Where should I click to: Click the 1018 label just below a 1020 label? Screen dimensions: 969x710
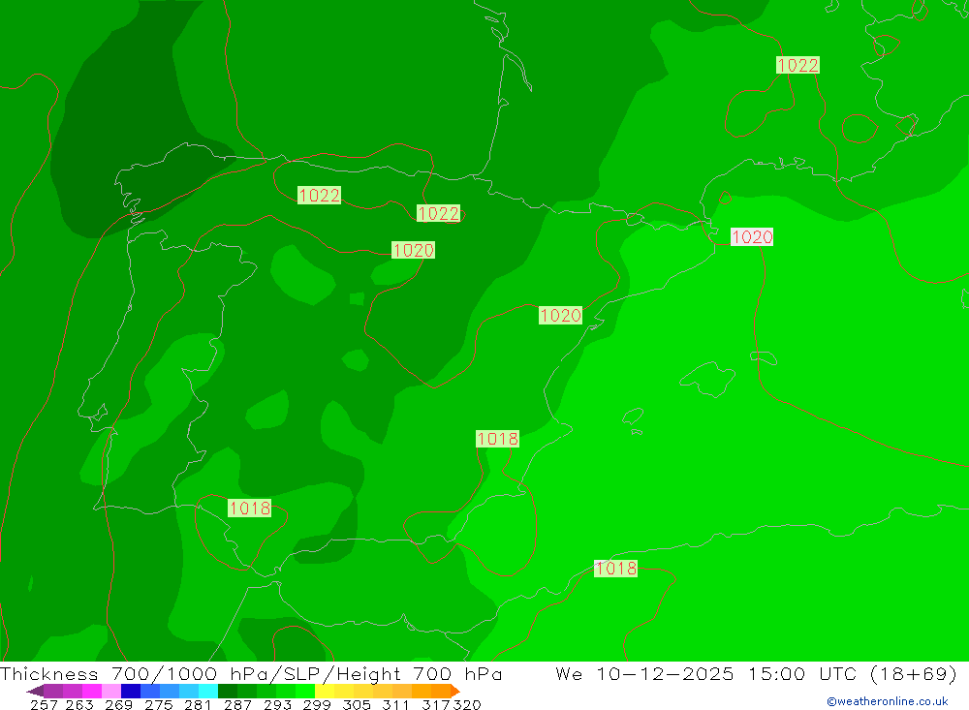[497, 439]
